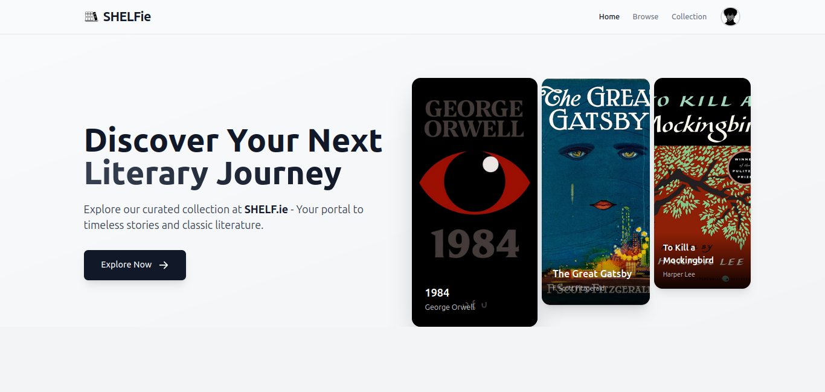Open the user profile avatar
This screenshot has width=825, height=392.
pyautogui.click(x=730, y=17)
